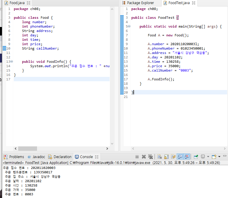Click the Problems tab icon

[x=6, y=157]
